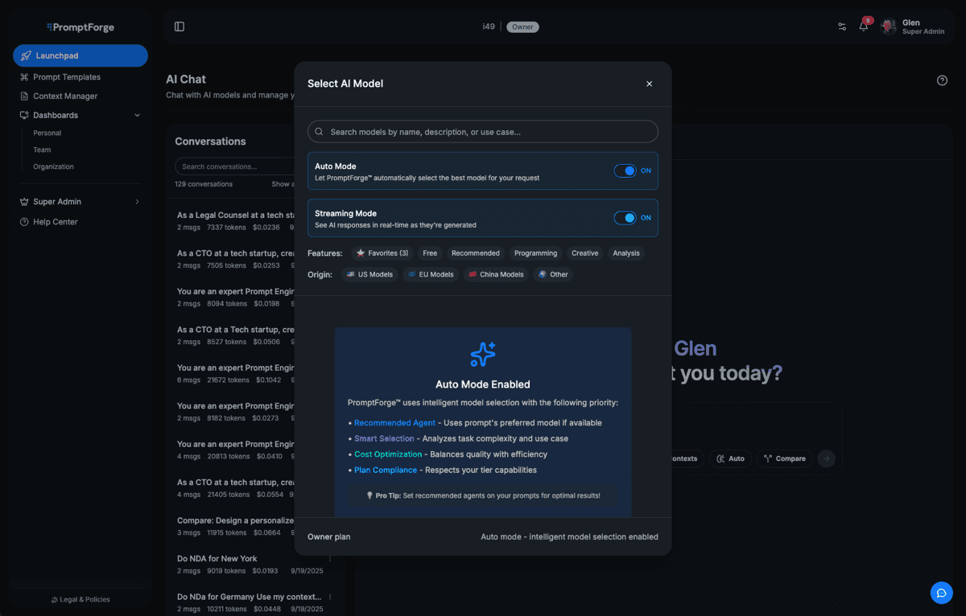The width and height of the screenshot is (966, 616).
Task: Open the PromptForge Launchpad icon
Action: pos(27,55)
